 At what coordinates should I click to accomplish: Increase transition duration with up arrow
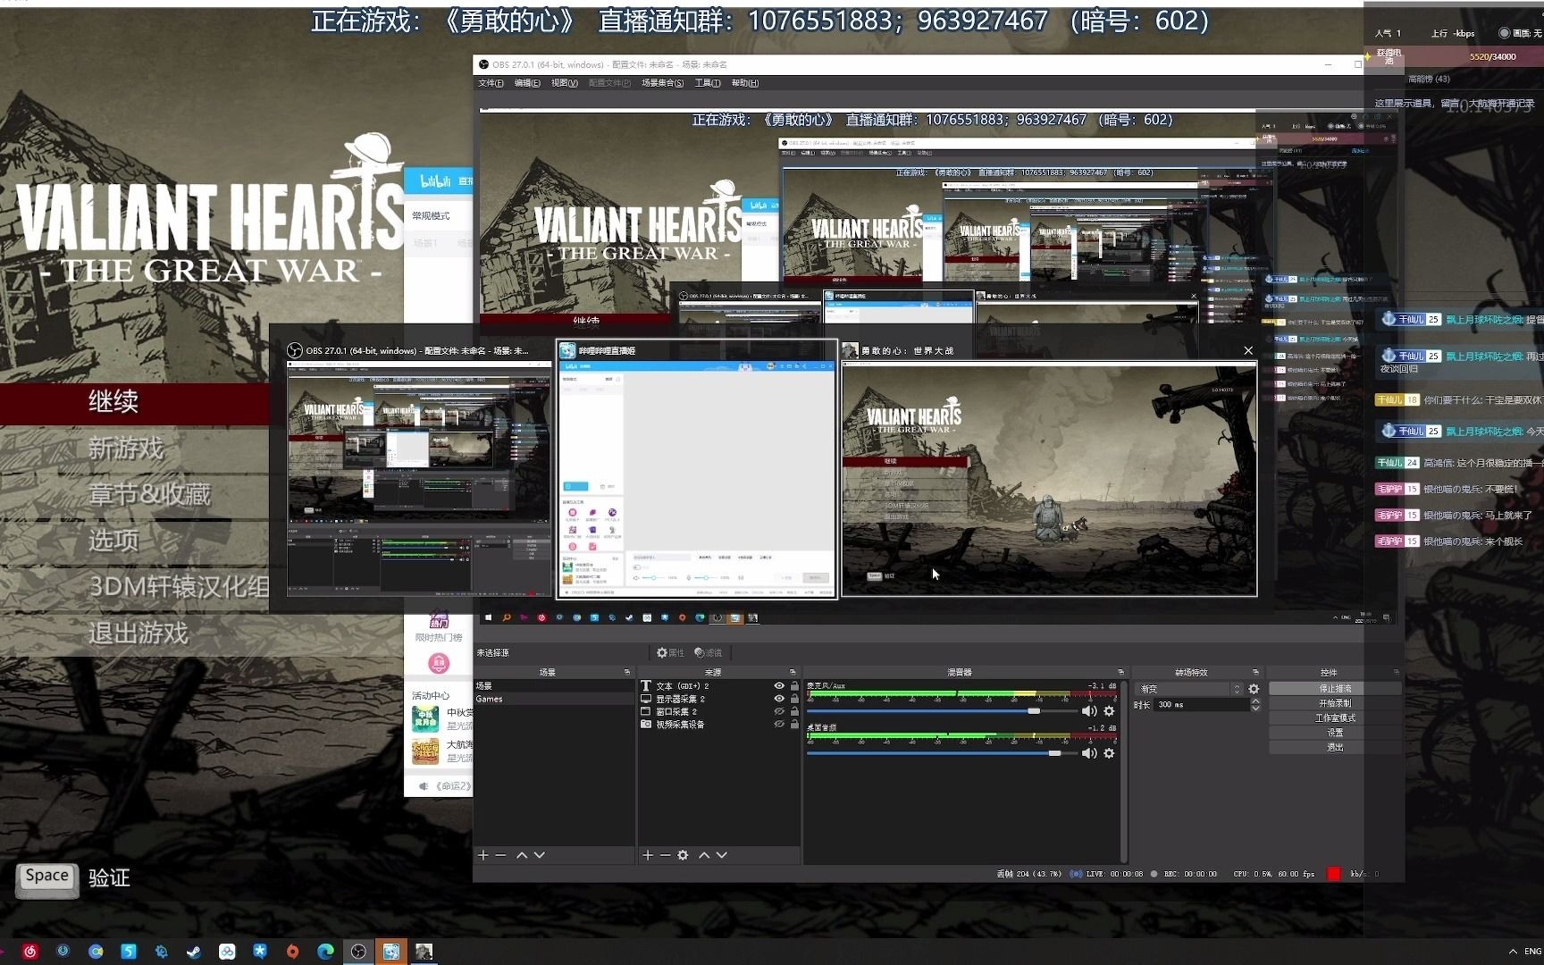[x=1255, y=701]
